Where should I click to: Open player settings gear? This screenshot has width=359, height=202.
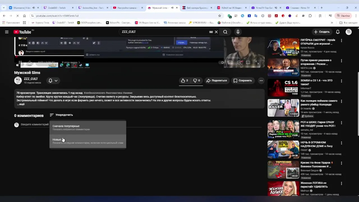239,63
